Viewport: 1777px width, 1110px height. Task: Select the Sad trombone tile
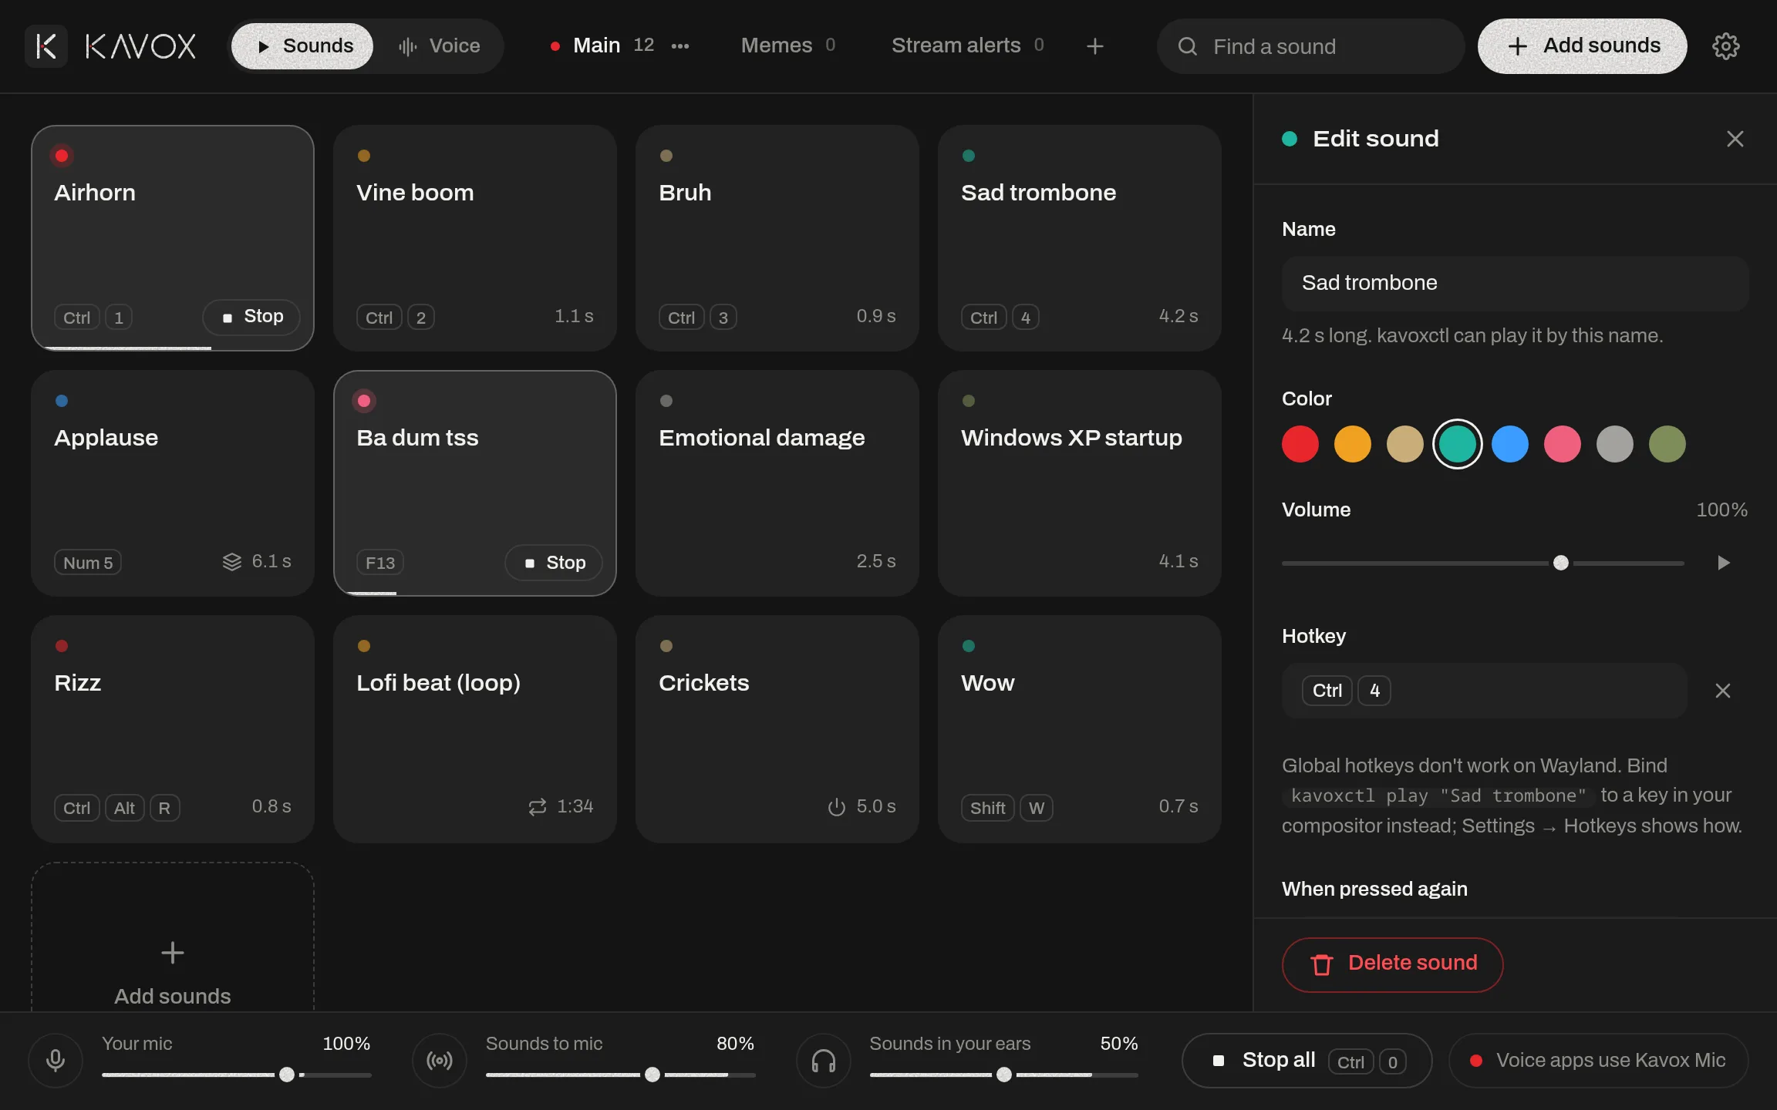(1080, 238)
